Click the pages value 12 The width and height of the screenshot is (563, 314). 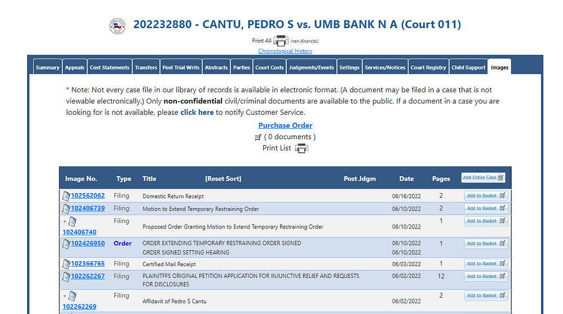[x=441, y=276]
